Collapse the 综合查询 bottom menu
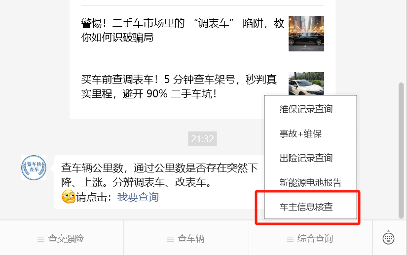 click(311, 238)
